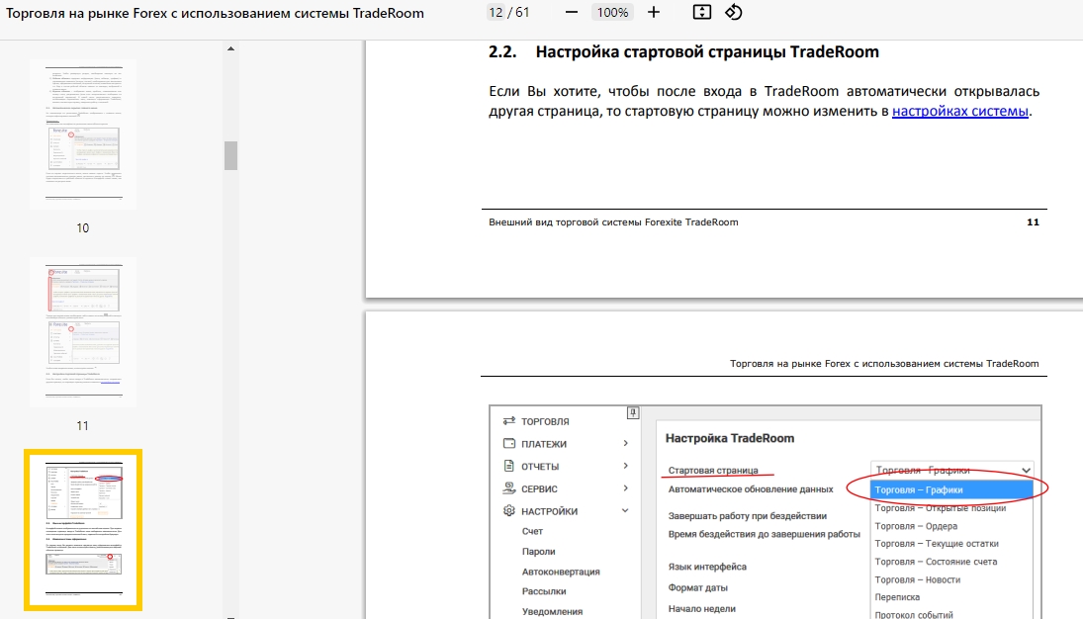The width and height of the screenshot is (1083, 619).
Task: Click the page number field showing 12
Action: pos(496,13)
